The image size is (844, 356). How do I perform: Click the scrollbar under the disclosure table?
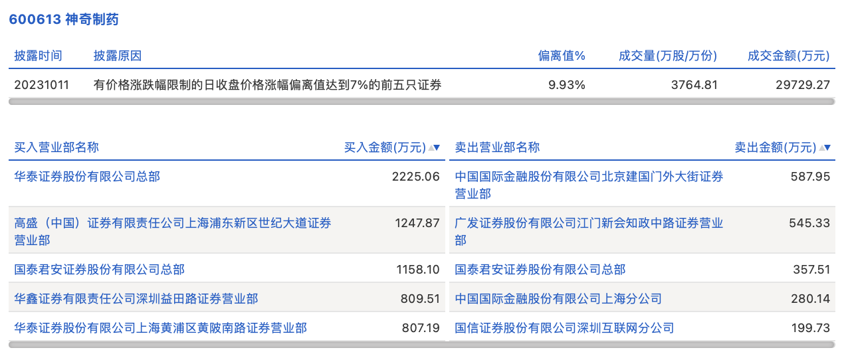tap(421, 102)
